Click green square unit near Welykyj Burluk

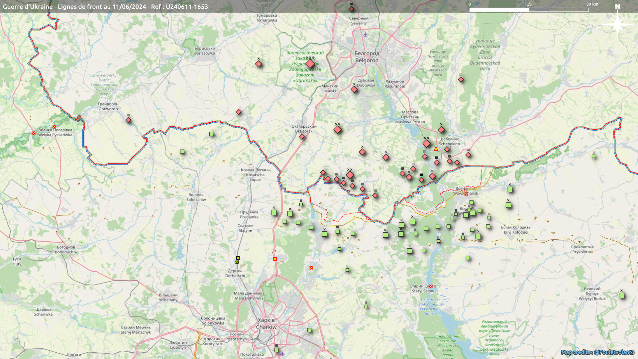tap(622, 296)
